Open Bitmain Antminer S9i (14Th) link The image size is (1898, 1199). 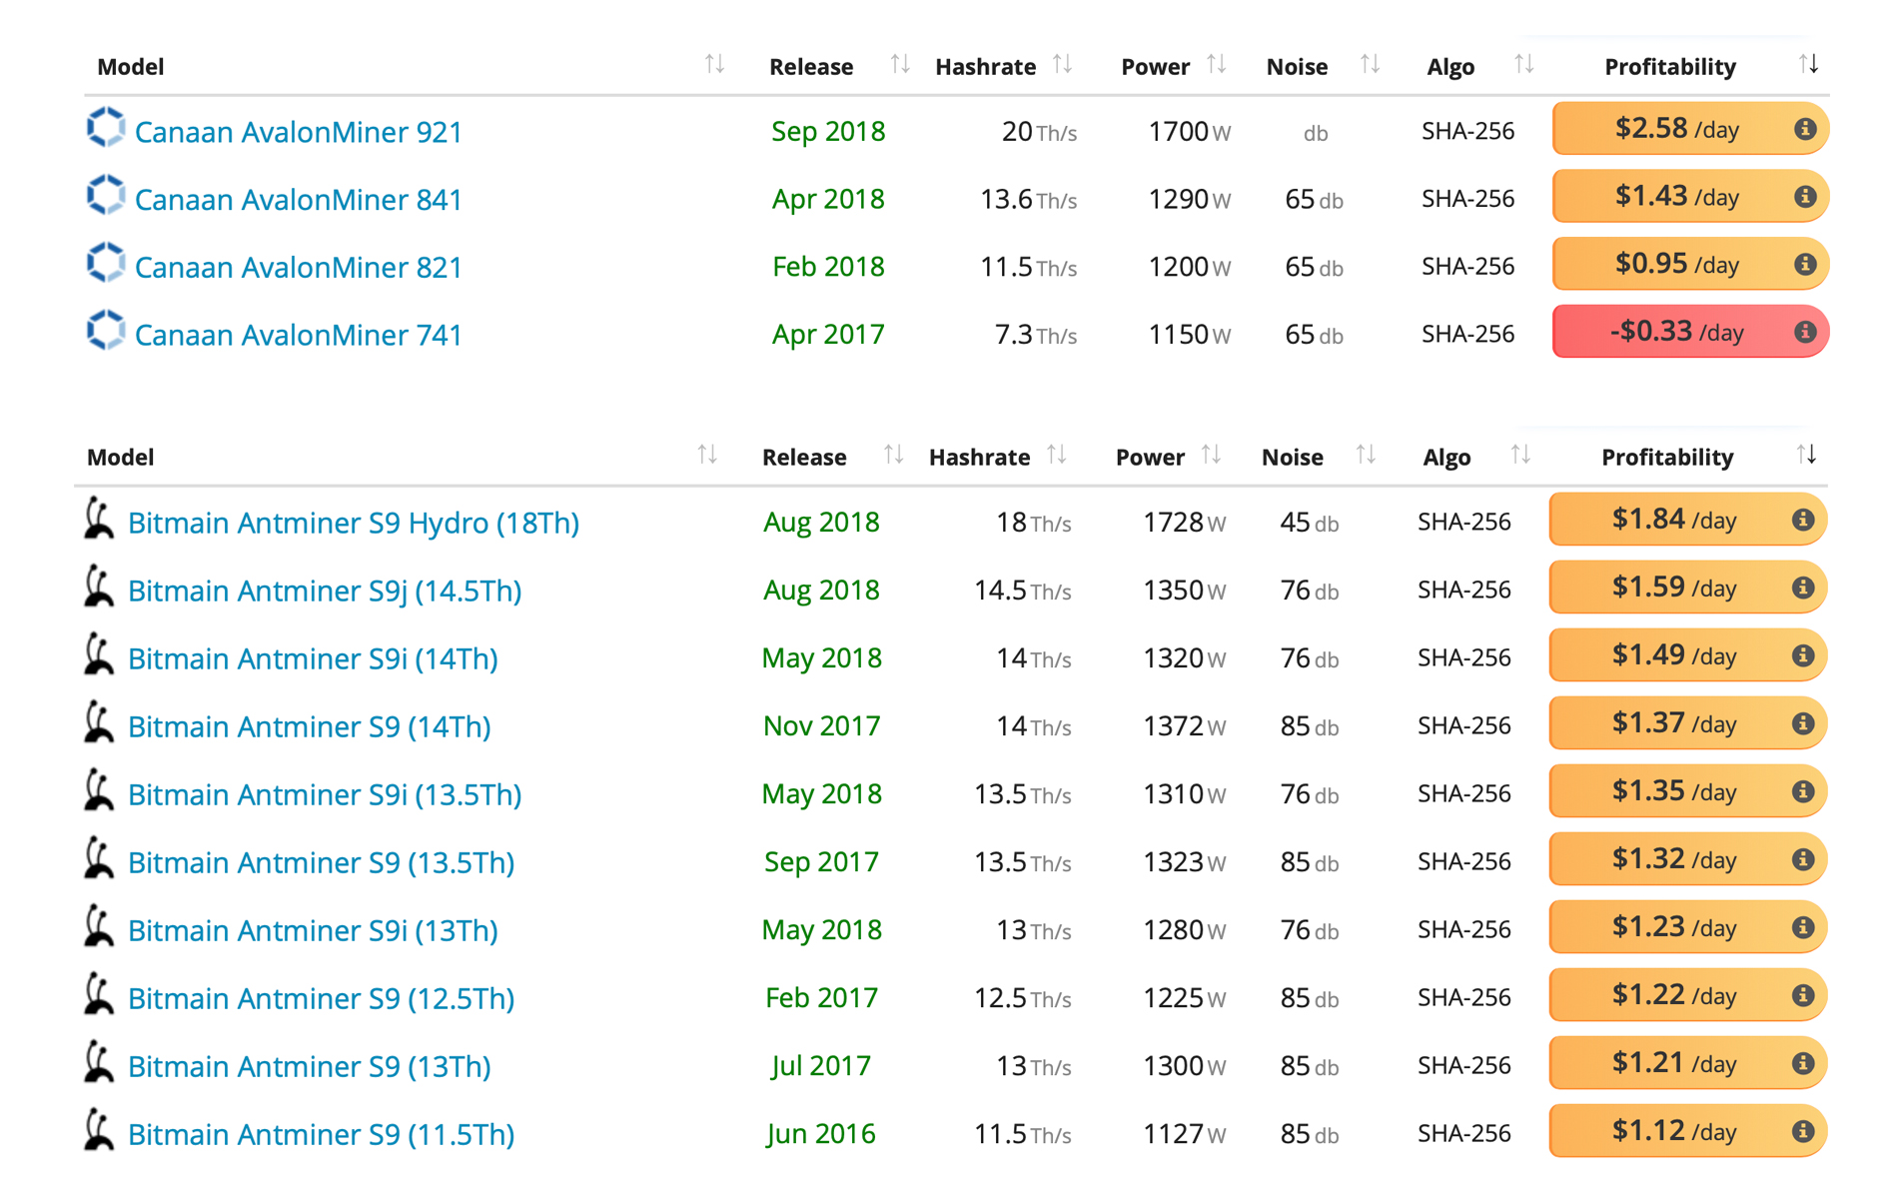(x=313, y=658)
